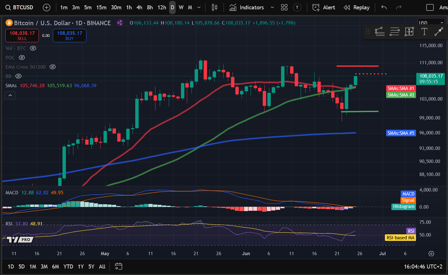Start bar Replay mode
Viewport: 448px width, 275px height.
click(x=357, y=7)
